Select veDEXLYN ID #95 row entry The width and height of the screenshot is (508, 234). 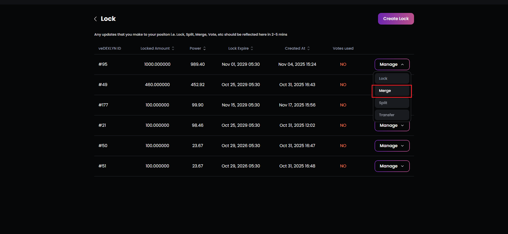[103, 64]
